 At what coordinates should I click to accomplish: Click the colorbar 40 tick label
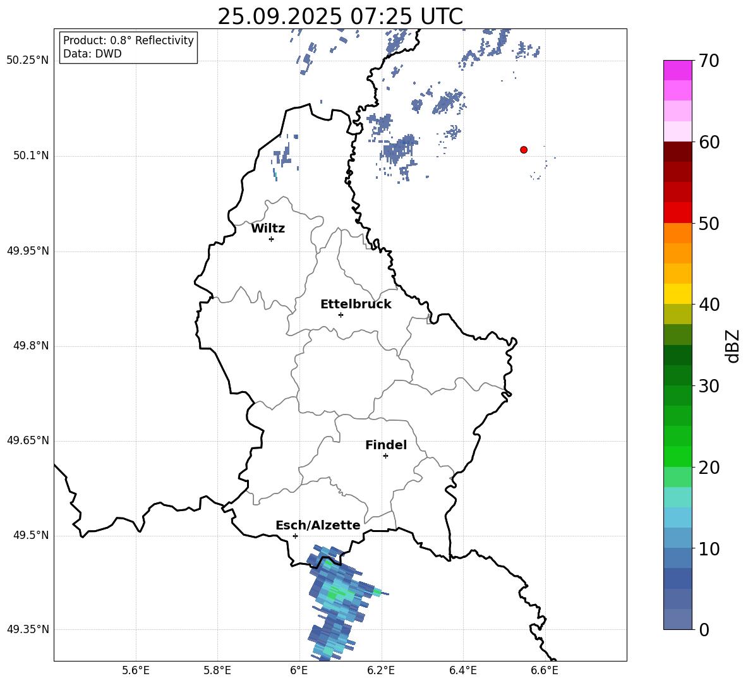pyautogui.click(x=709, y=305)
